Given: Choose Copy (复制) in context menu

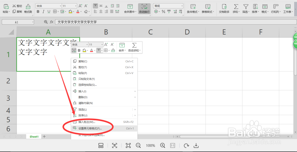Looking at the screenshot, I should [104, 61].
